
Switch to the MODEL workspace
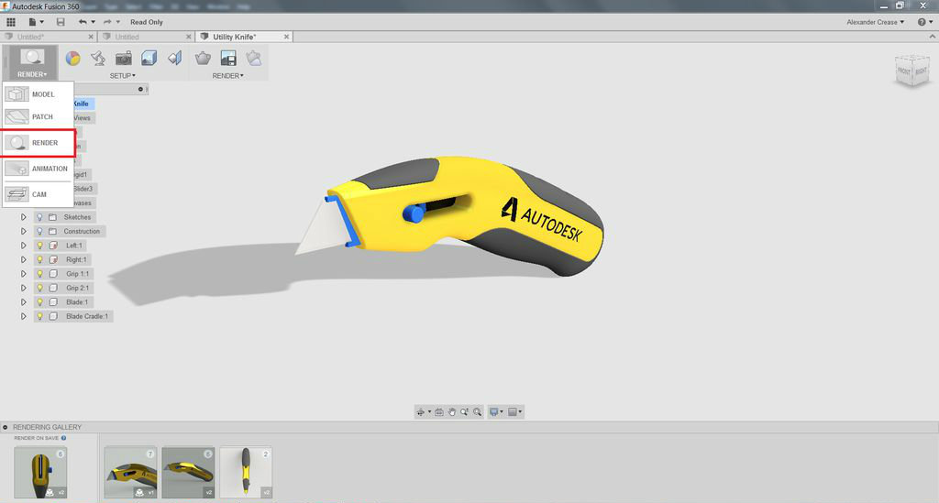[37, 94]
